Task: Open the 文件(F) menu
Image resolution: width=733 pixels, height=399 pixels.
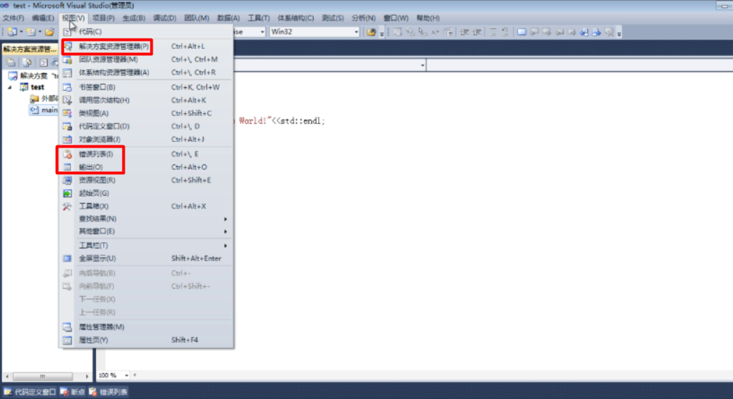Action: click(x=13, y=18)
